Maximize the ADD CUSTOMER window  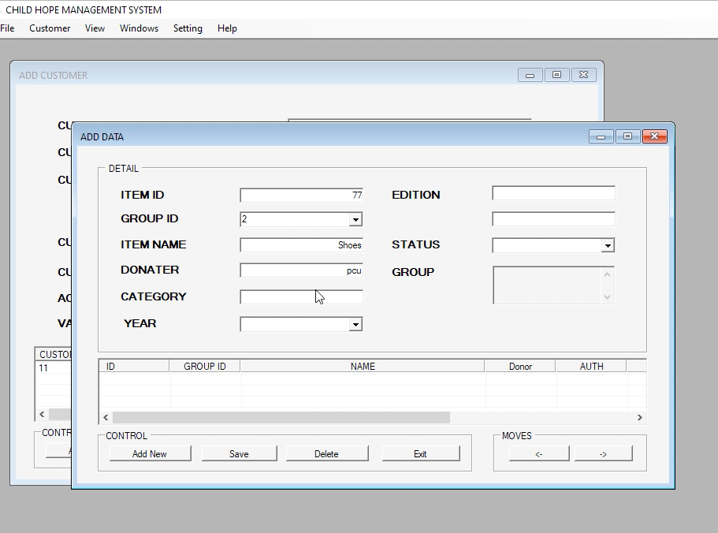[556, 75]
